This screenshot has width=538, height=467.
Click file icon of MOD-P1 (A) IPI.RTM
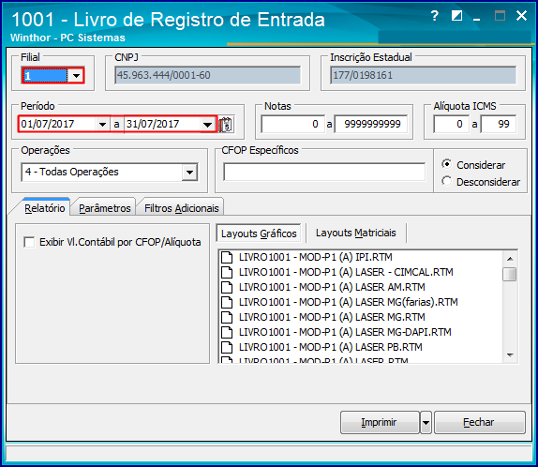(227, 257)
